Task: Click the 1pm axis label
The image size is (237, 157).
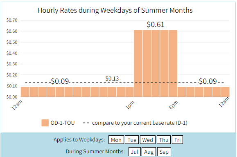Action: click(130, 105)
